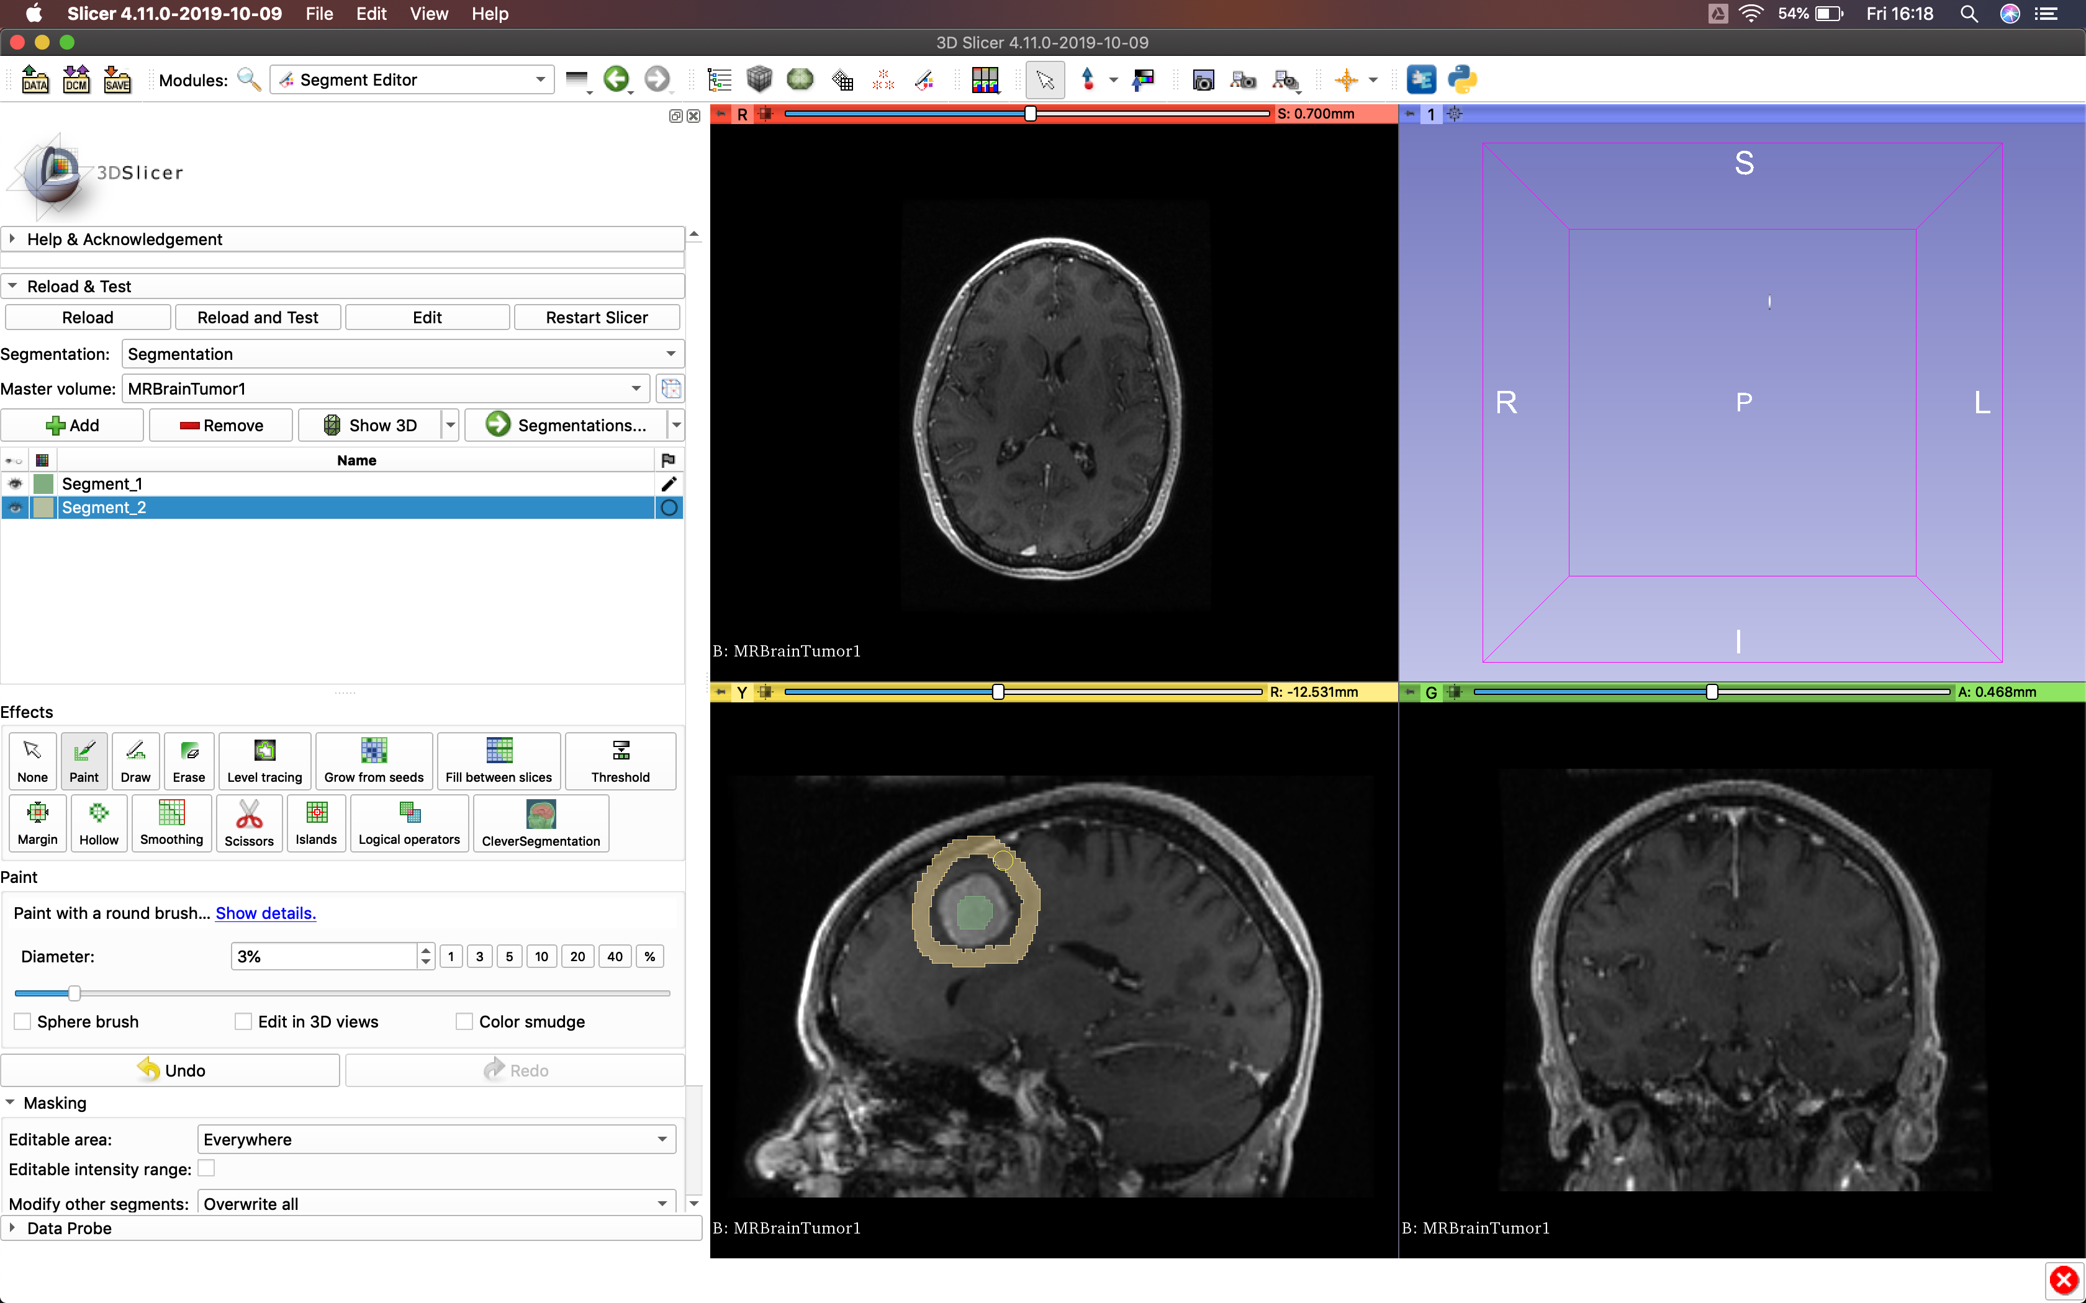Screen dimensions: 2086x1303
Task: Open the Python console
Action: point(1464,79)
